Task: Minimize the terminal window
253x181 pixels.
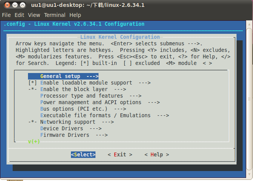Action: coord(15,5)
